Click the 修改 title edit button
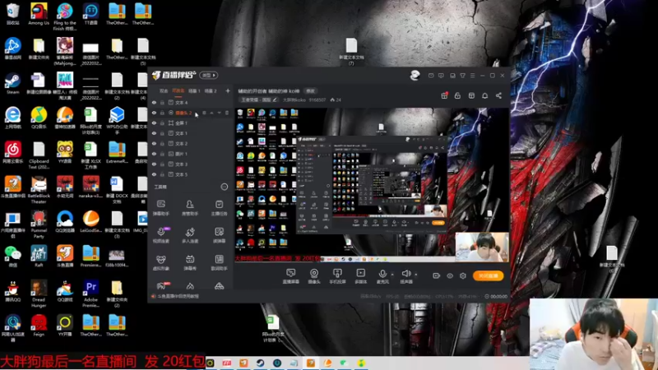The width and height of the screenshot is (658, 370). click(310, 90)
